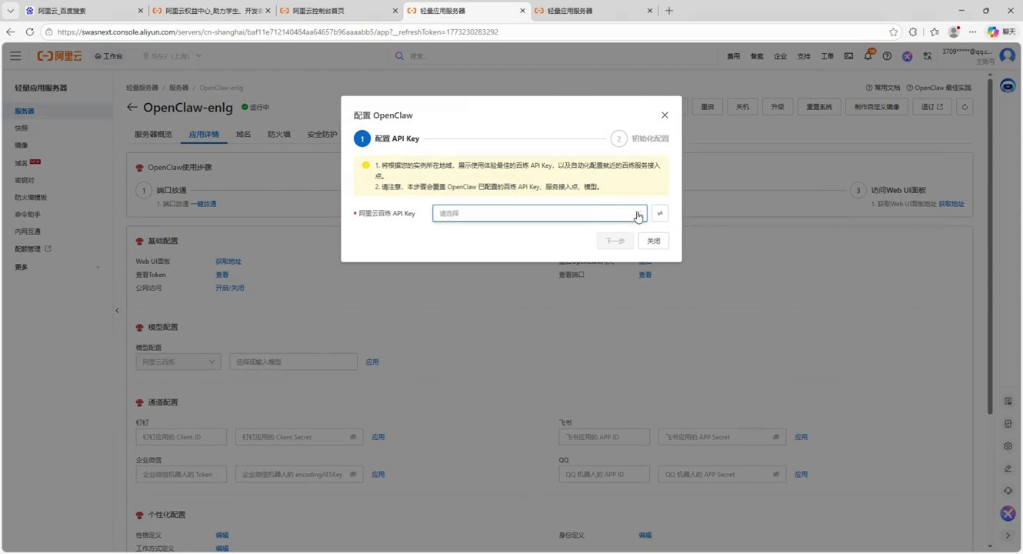The width and height of the screenshot is (1023, 554).
Task: Switch to the 安全防护 tab
Action: (x=322, y=135)
